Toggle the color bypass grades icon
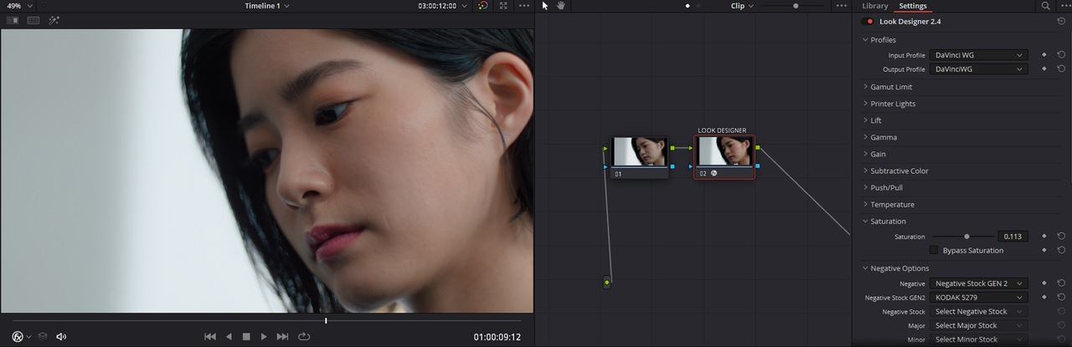1072x347 pixels. (x=482, y=6)
